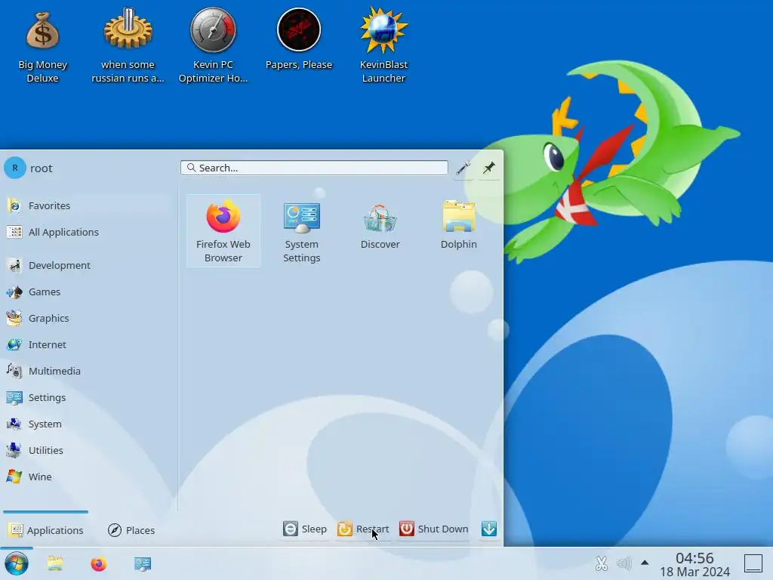Open the Games category
This screenshot has height=580, width=773.
87,292
